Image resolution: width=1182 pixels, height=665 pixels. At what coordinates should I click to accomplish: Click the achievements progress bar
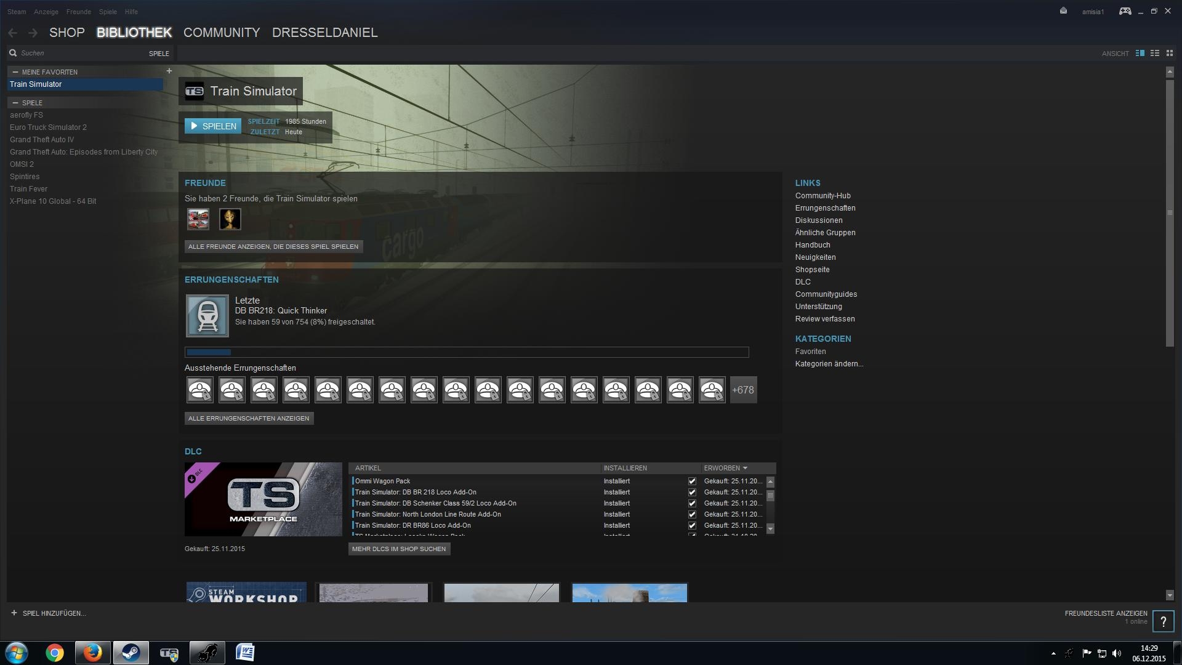tap(467, 352)
